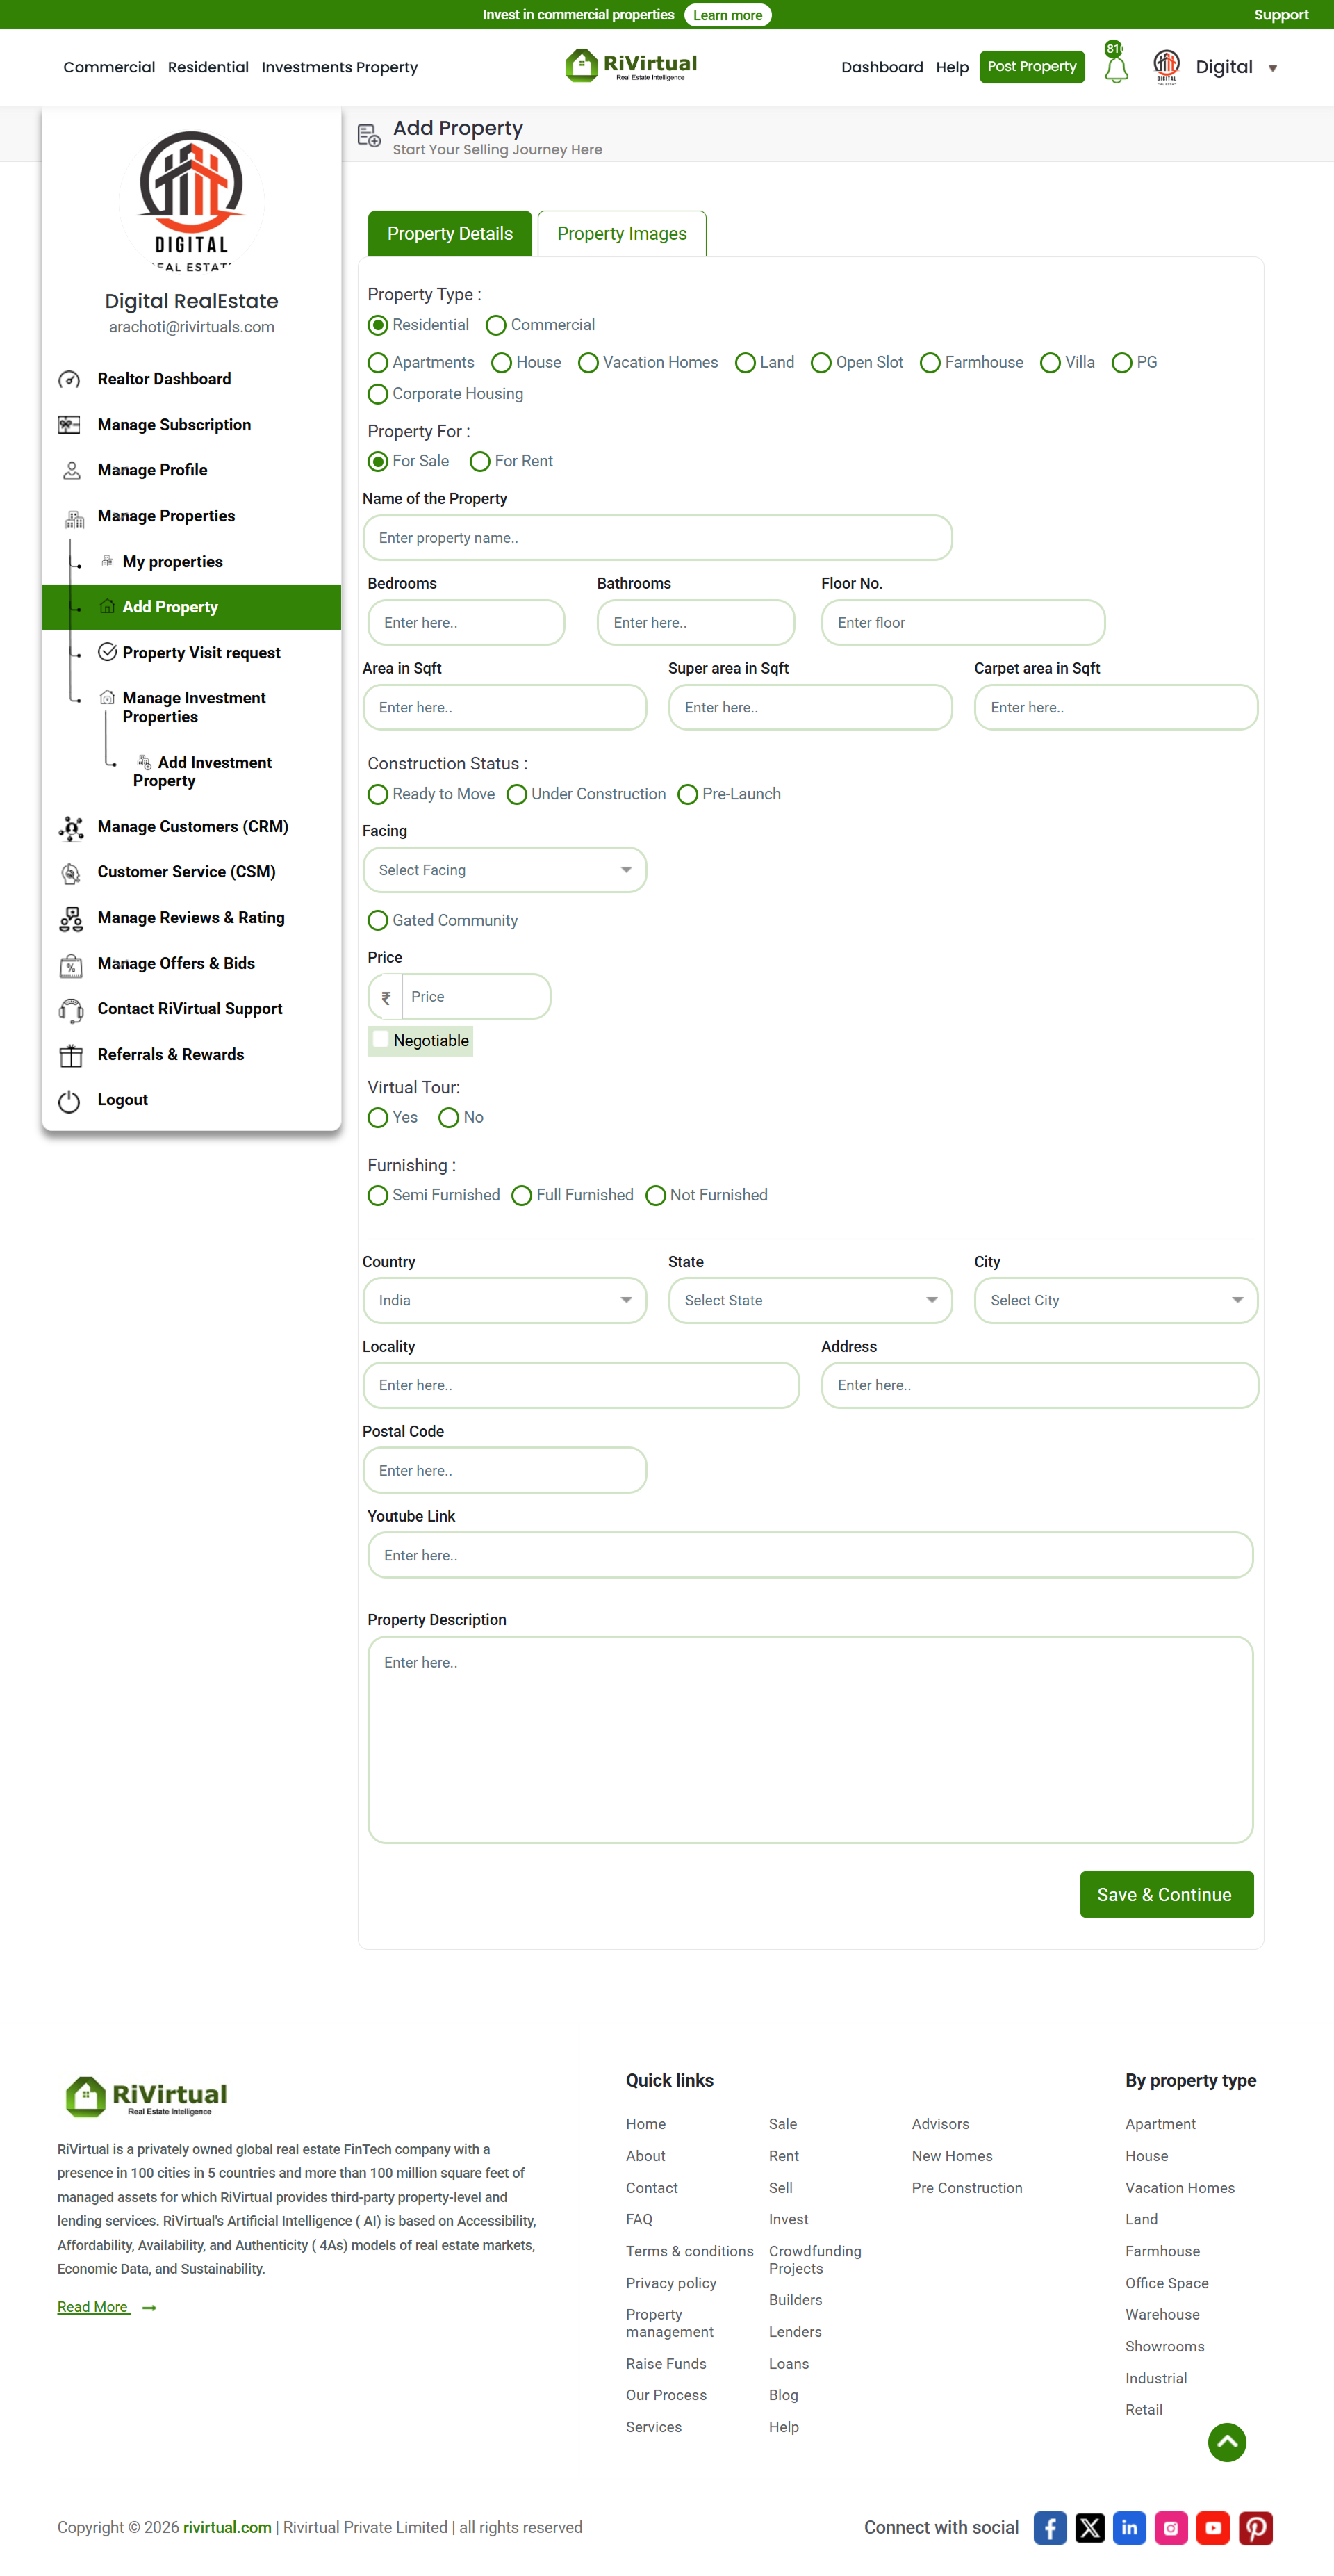The width and height of the screenshot is (1334, 2576).
Task: Open the YouTube social icon
Action: [x=1213, y=2527]
